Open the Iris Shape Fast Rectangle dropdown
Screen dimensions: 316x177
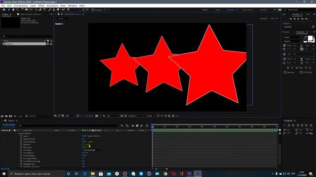(x=92, y=150)
